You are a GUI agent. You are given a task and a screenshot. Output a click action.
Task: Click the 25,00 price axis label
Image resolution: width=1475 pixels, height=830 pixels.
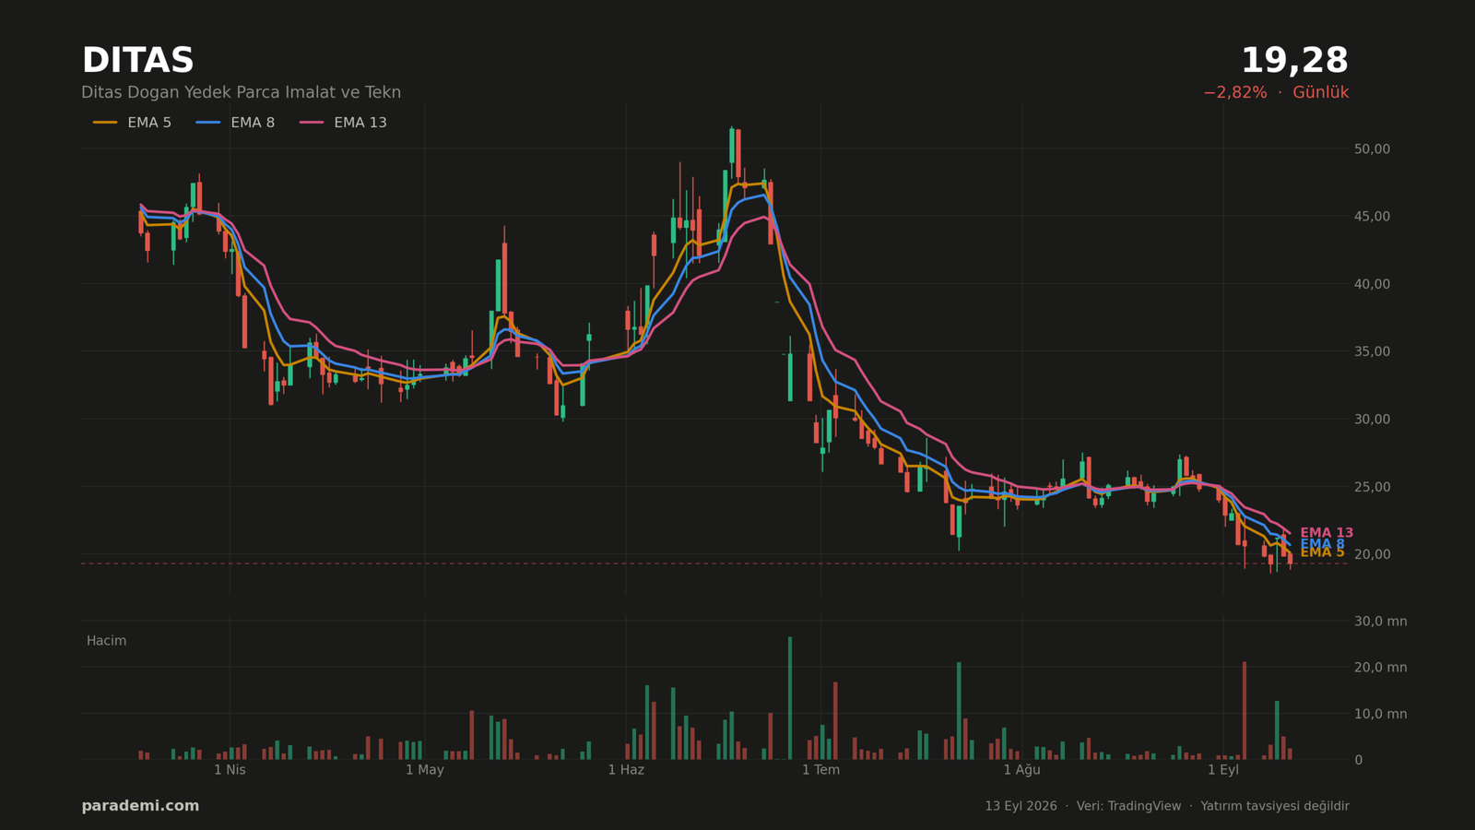(x=1372, y=487)
